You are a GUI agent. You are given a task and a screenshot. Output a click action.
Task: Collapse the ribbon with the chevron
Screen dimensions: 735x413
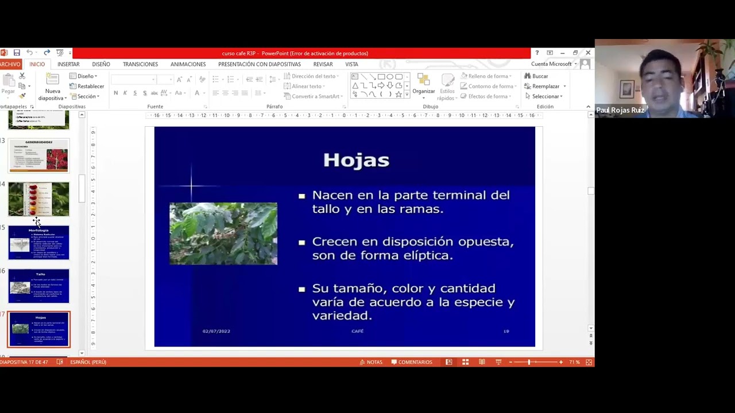(x=588, y=107)
